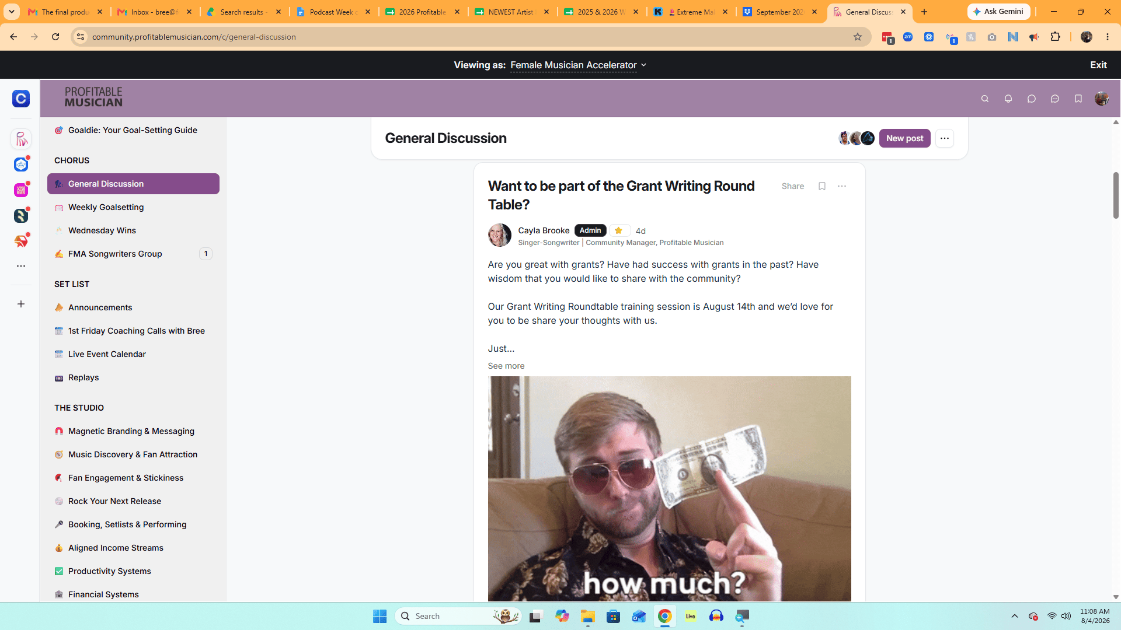Open Rock Your Next Release space
The width and height of the screenshot is (1121, 630).
pos(133,501)
